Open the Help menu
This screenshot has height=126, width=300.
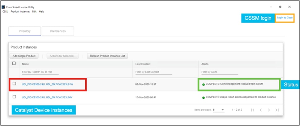41,12
